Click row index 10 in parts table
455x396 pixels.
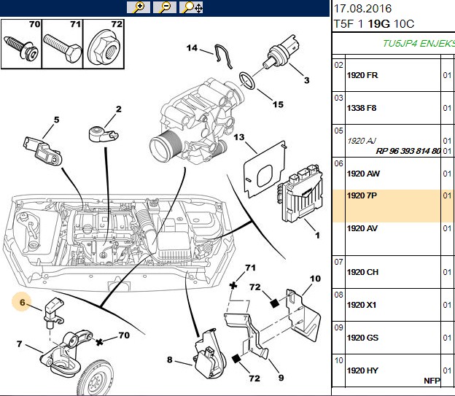point(338,360)
